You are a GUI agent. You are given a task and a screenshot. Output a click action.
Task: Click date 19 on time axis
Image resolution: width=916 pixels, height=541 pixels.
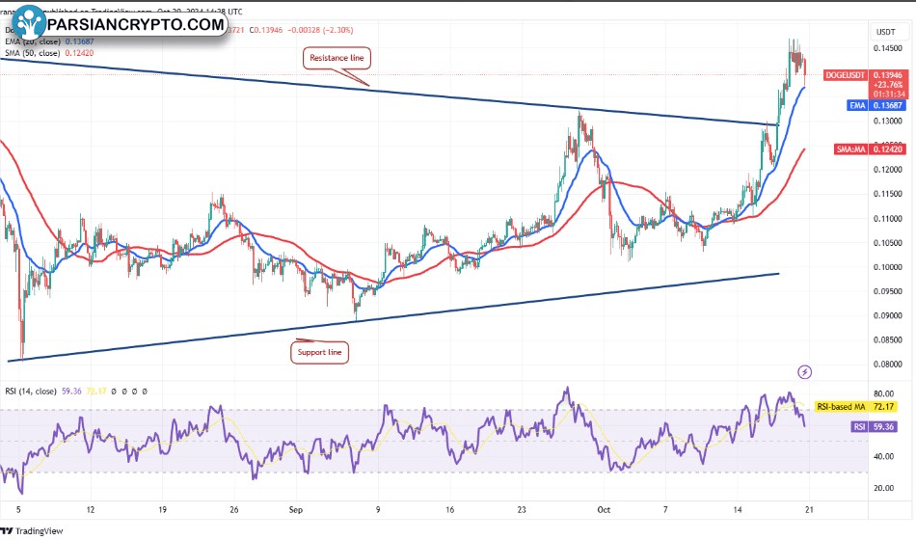(x=162, y=509)
